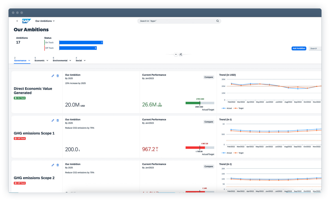
Task: Switch to the Social tab
Action: 79,60
